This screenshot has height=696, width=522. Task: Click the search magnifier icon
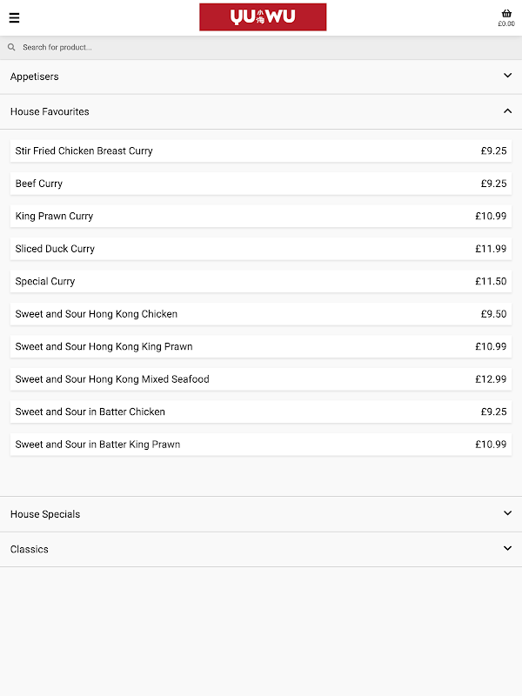pos(11,48)
